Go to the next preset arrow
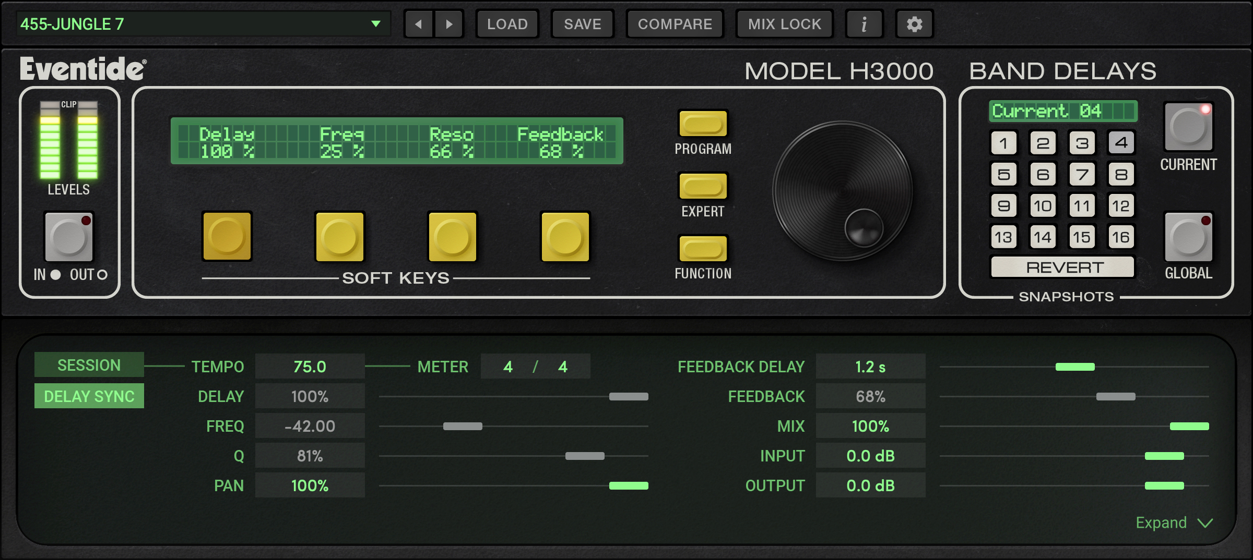This screenshot has height=560, width=1253. (x=449, y=24)
